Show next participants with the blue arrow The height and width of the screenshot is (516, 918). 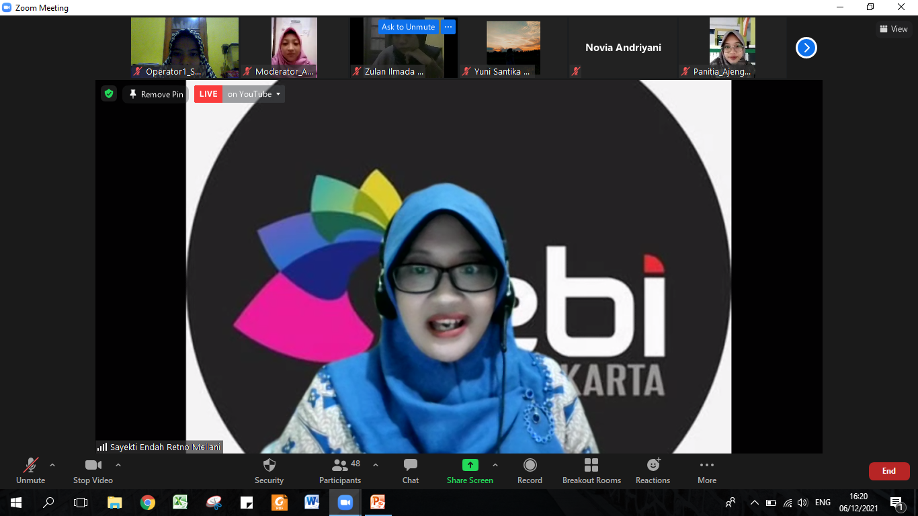click(x=806, y=48)
